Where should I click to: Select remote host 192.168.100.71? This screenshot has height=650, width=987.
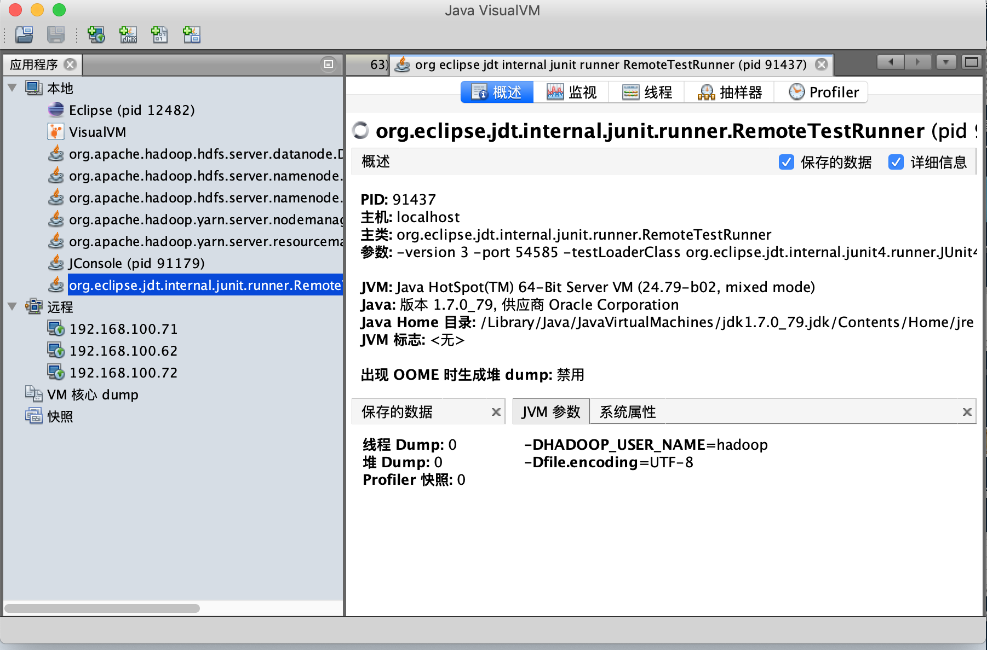123,329
